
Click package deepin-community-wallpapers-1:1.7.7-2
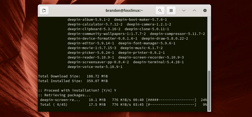(107, 34)
